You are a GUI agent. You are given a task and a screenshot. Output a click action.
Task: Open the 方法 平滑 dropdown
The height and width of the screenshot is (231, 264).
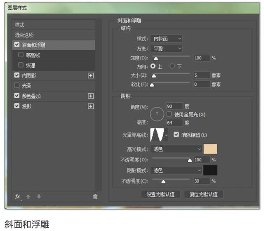[166, 49]
